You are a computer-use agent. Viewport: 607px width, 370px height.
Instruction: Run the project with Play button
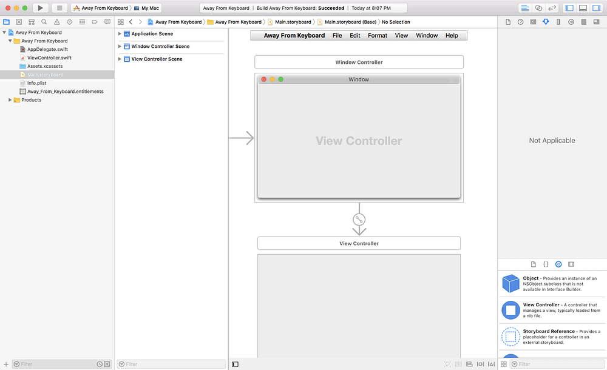[40, 8]
